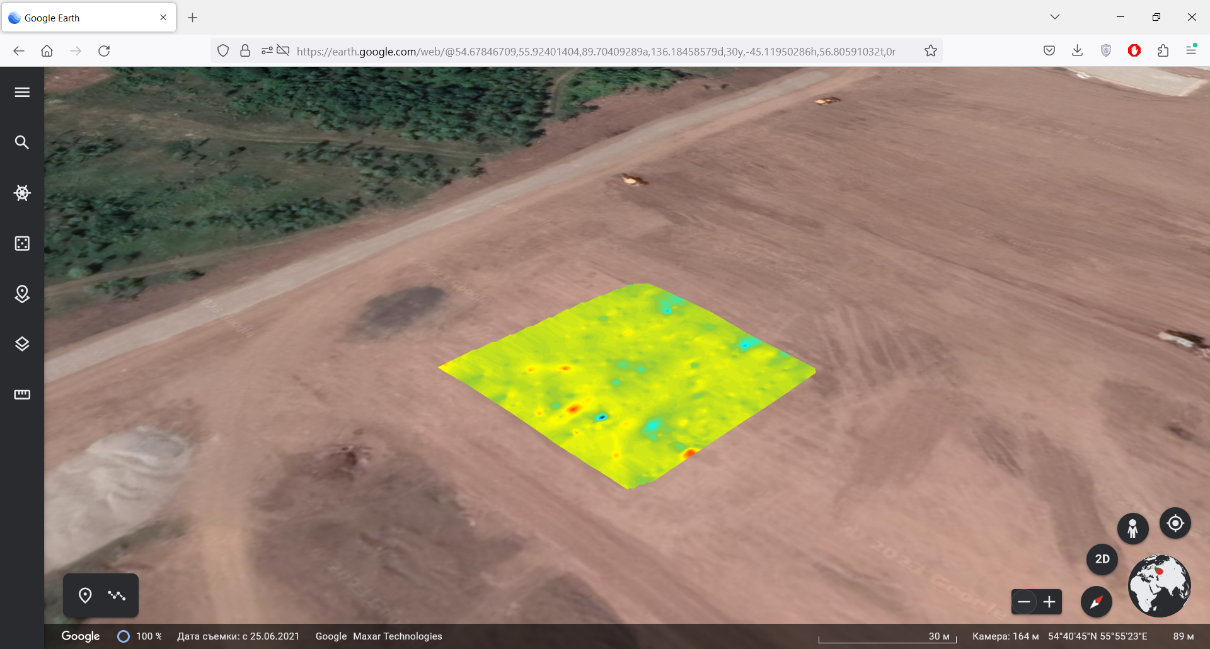Open the Google Earth hamburger menu
The width and height of the screenshot is (1210, 649).
(x=22, y=92)
